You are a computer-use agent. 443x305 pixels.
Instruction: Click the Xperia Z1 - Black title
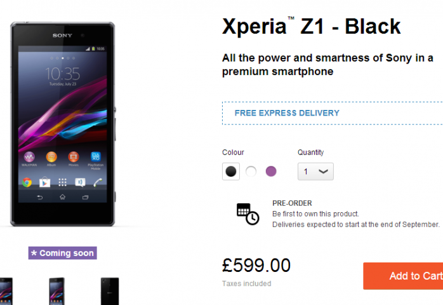312,26
